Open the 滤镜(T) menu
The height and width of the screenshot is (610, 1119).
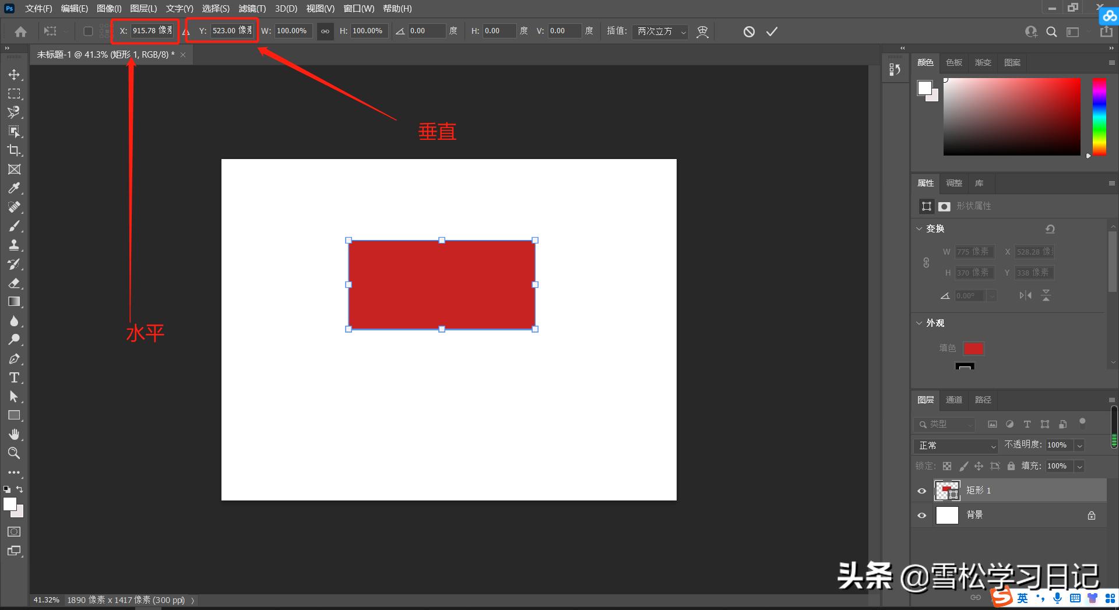(x=252, y=9)
